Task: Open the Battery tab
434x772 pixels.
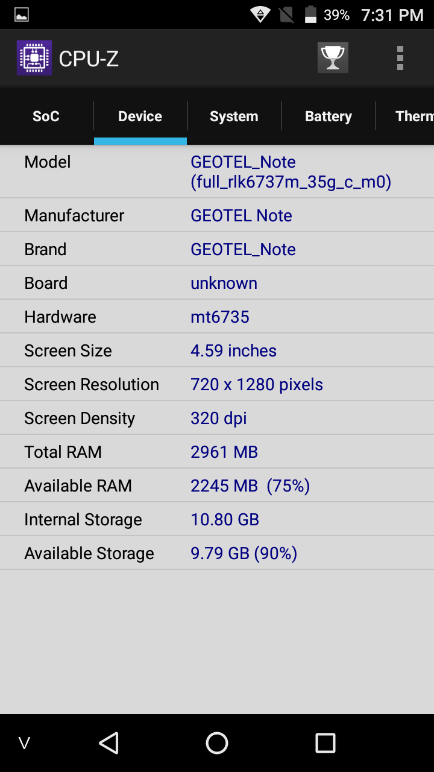Action: (329, 116)
